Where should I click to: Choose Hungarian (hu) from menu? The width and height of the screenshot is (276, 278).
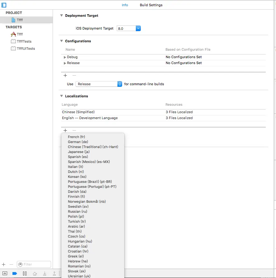93,241
